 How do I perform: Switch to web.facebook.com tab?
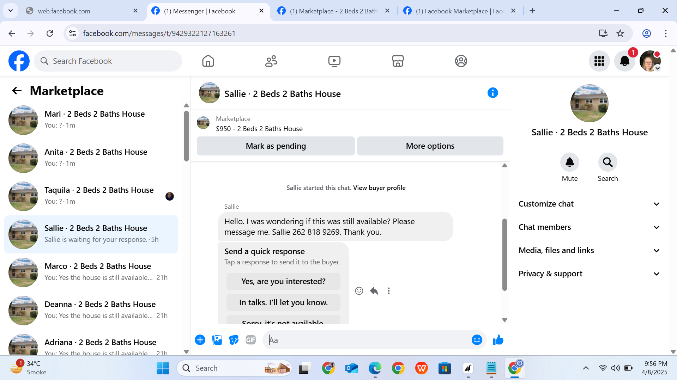click(x=82, y=11)
